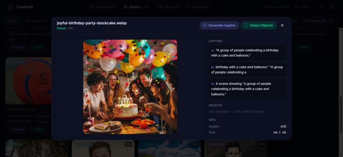The height and width of the screenshot is (157, 343).
Task: Click the Detect Objects button
Action: 259,26
